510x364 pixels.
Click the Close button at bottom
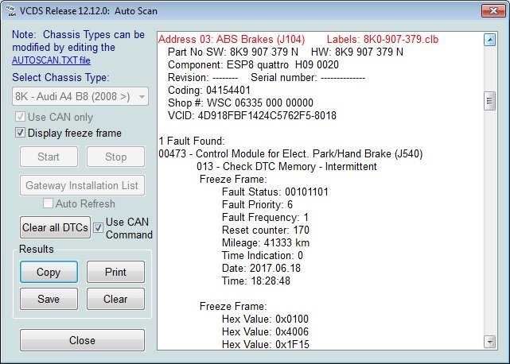point(82,340)
